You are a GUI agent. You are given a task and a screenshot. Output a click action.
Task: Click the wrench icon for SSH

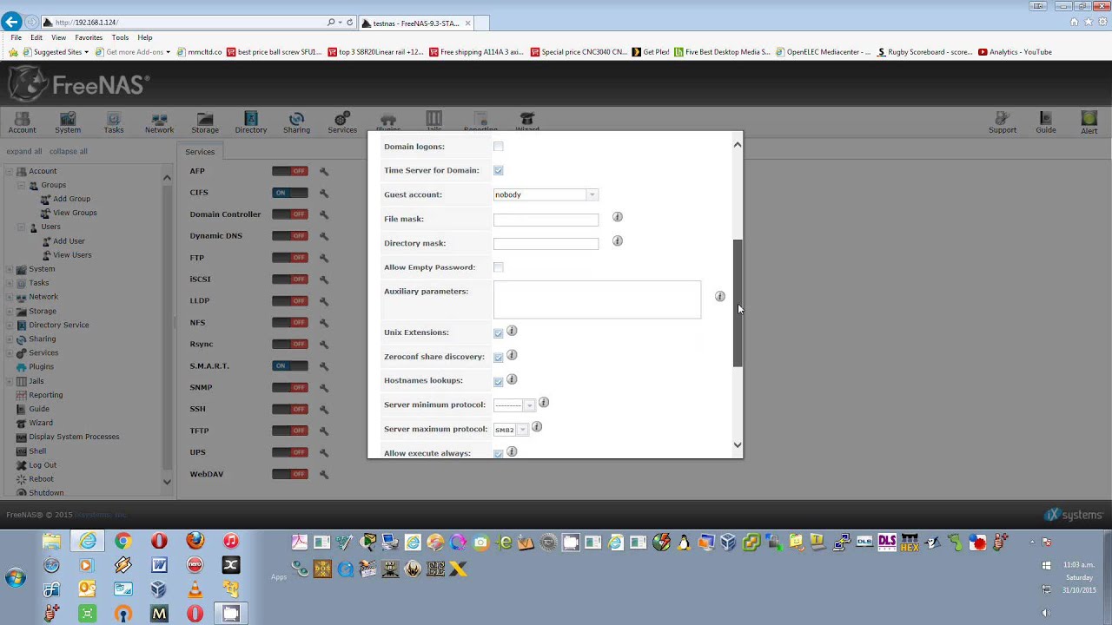(324, 409)
